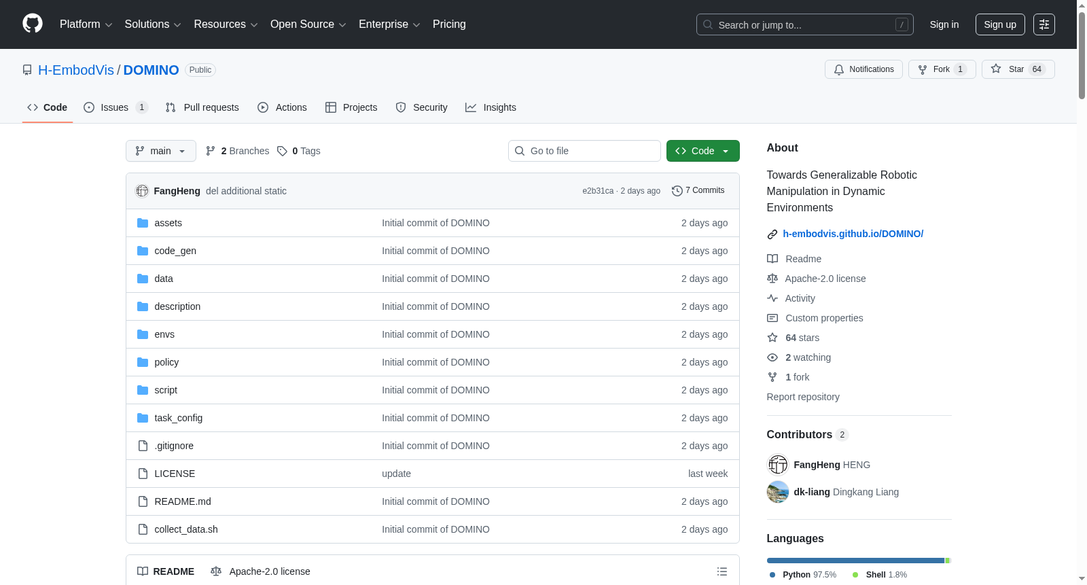This screenshot has height=585, width=1087.
Task: Click the LICENSE file icon
Action: pyautogui.click(x=143, y=474)
